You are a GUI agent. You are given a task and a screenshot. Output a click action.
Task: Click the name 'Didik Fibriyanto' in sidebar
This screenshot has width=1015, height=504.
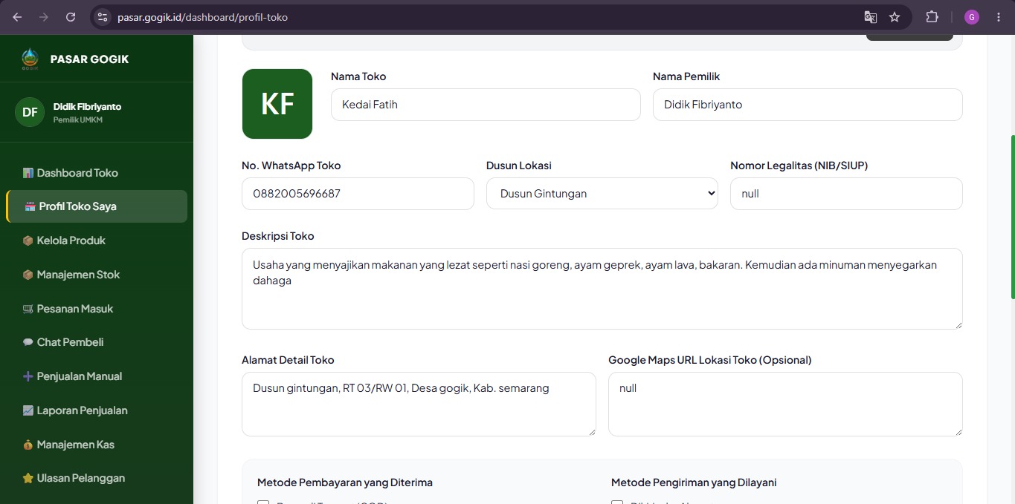pyautogui.click(x=87, y=107)
